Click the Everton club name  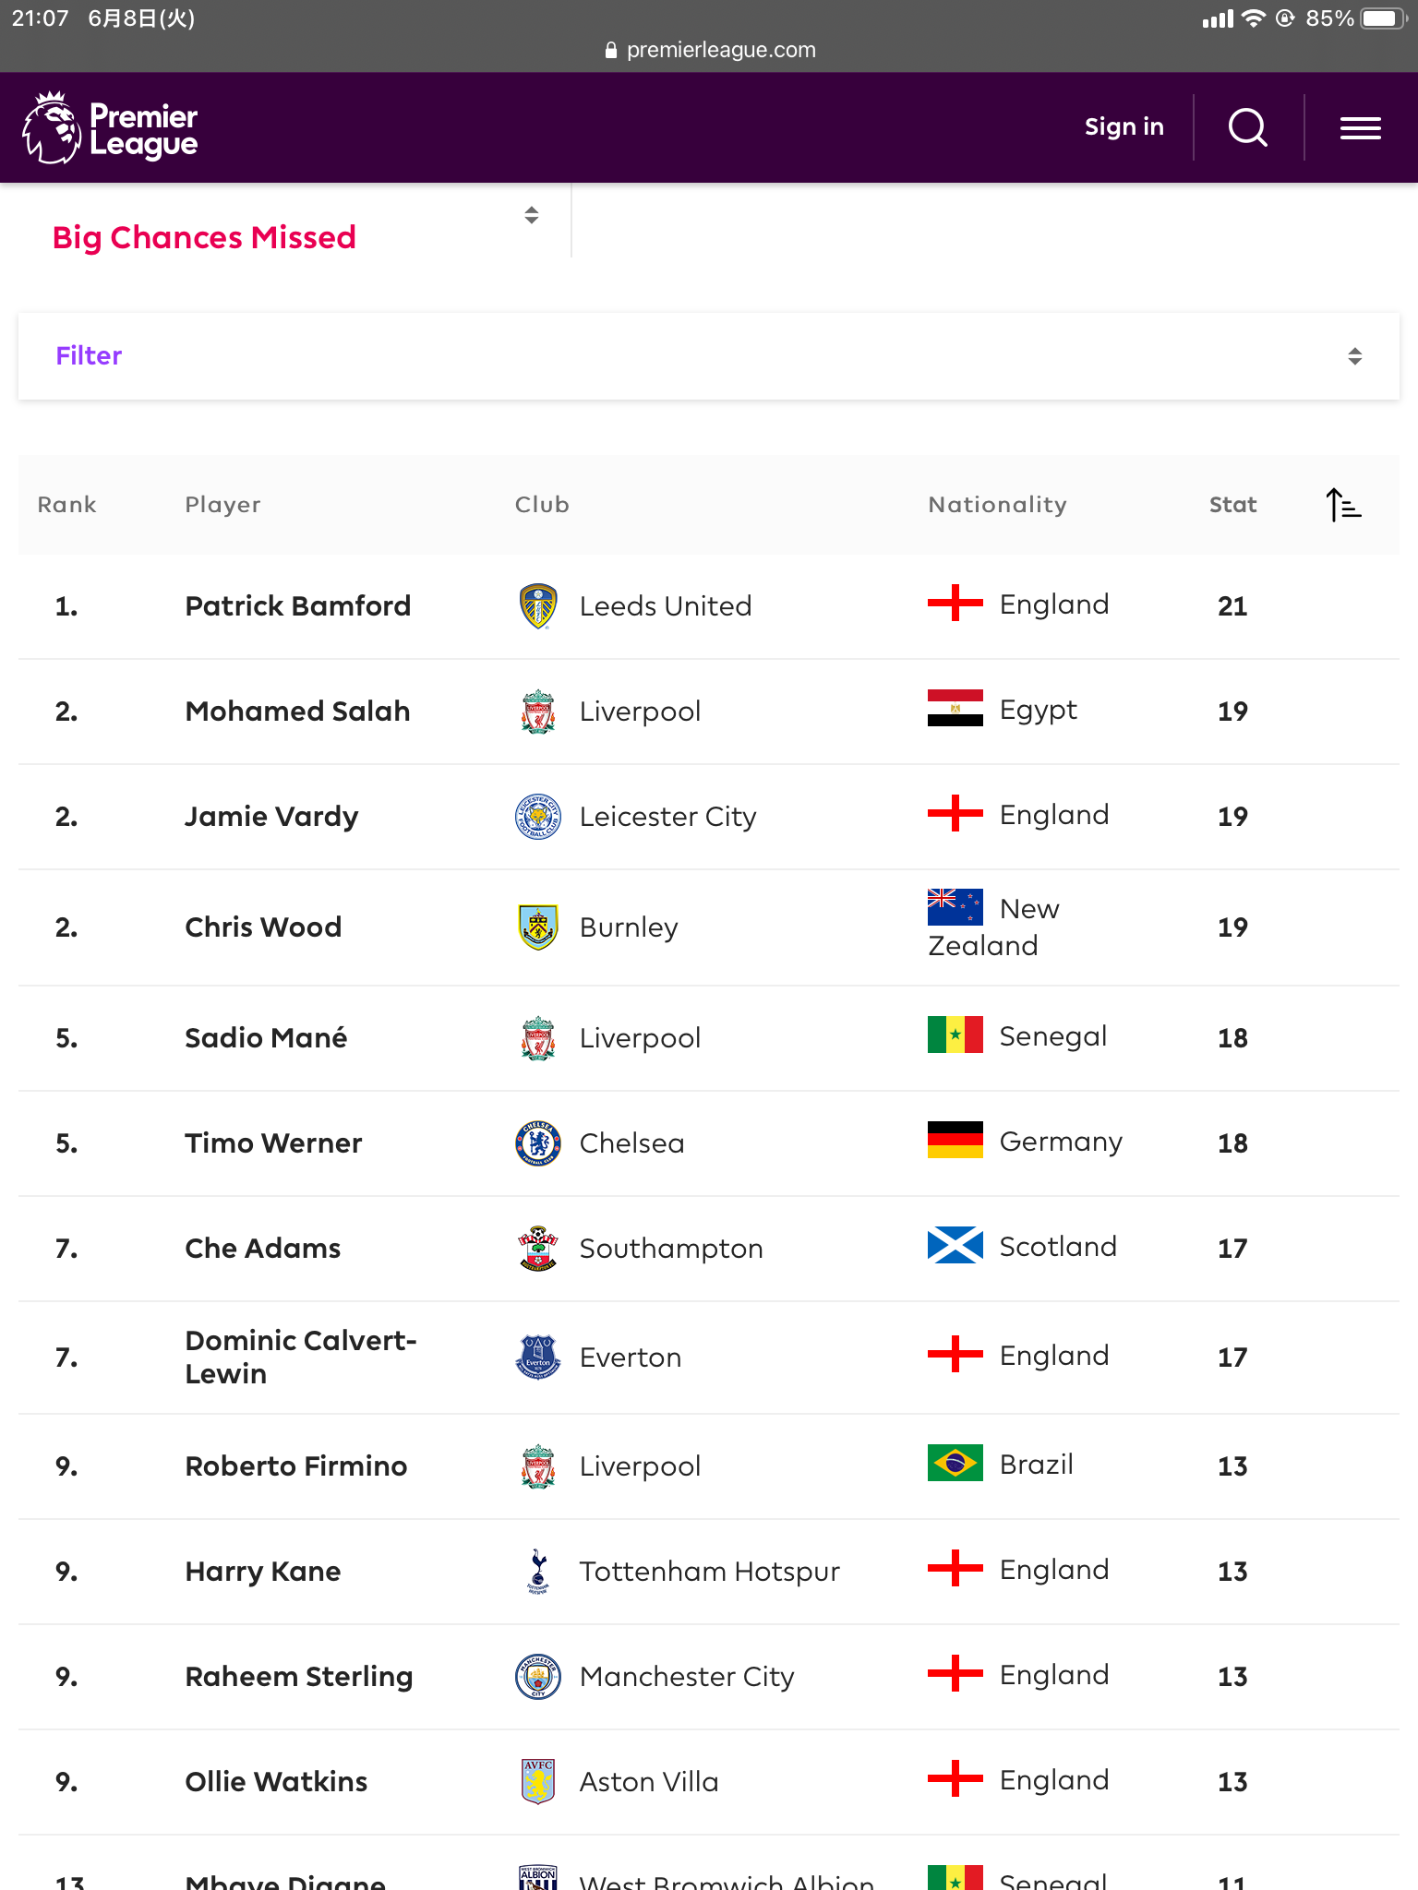631,1358
